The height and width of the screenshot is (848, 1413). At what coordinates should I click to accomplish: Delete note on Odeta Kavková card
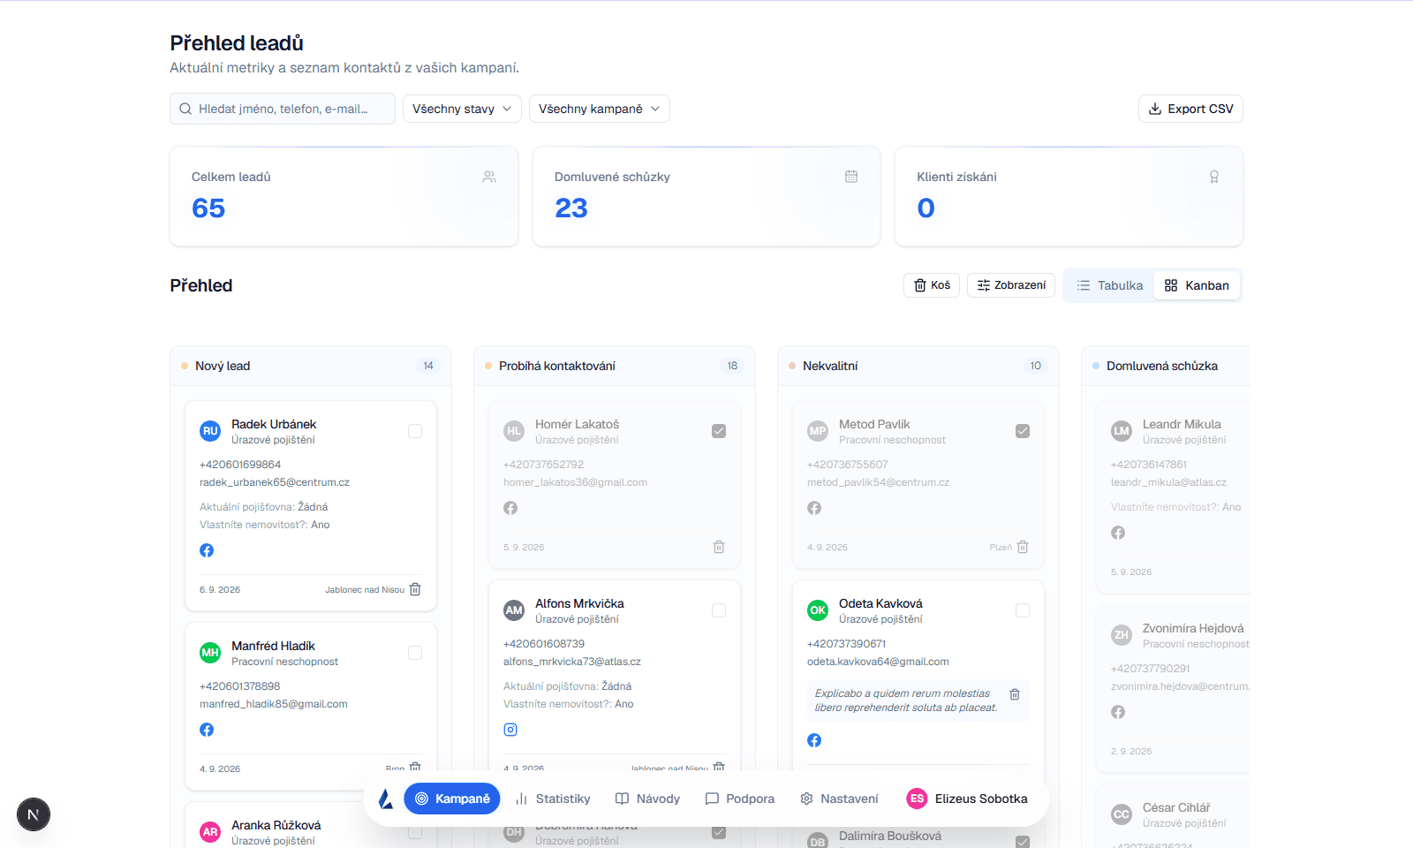[x=1015, y=694]
